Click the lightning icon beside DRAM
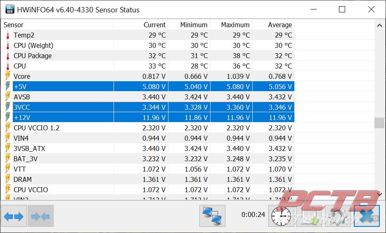386x233 pixels. click(x=8, y=179)
